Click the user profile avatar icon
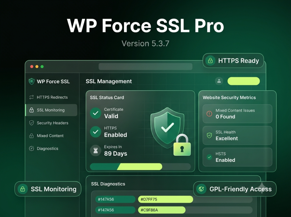 pyautogui.click(x=219, y=81)
